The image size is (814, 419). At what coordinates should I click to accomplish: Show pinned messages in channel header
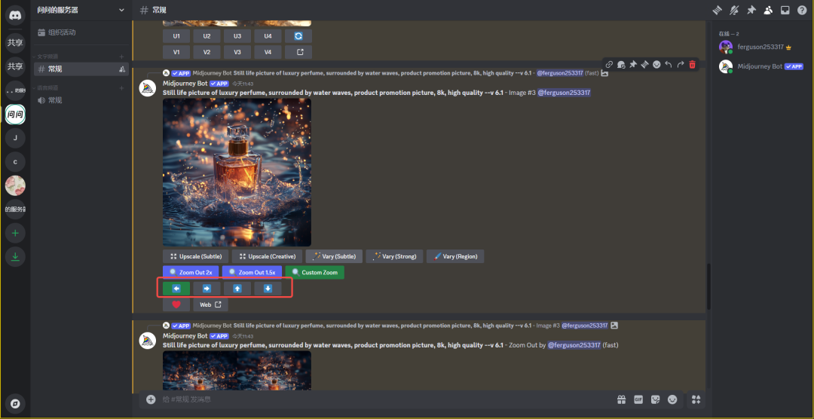pyautogui.click(x=751, y=10)
